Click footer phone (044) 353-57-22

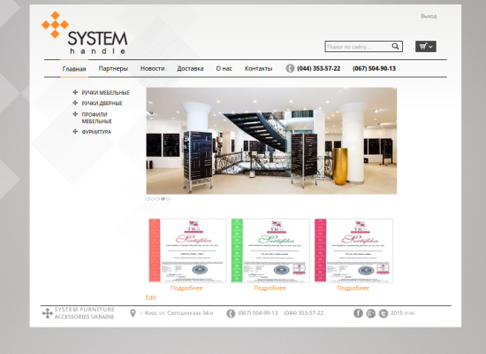(303, 313)
